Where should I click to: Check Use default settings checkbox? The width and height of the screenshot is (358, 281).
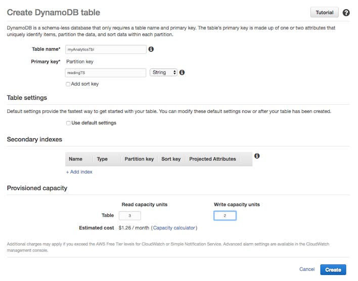click(x=68, y=123)
